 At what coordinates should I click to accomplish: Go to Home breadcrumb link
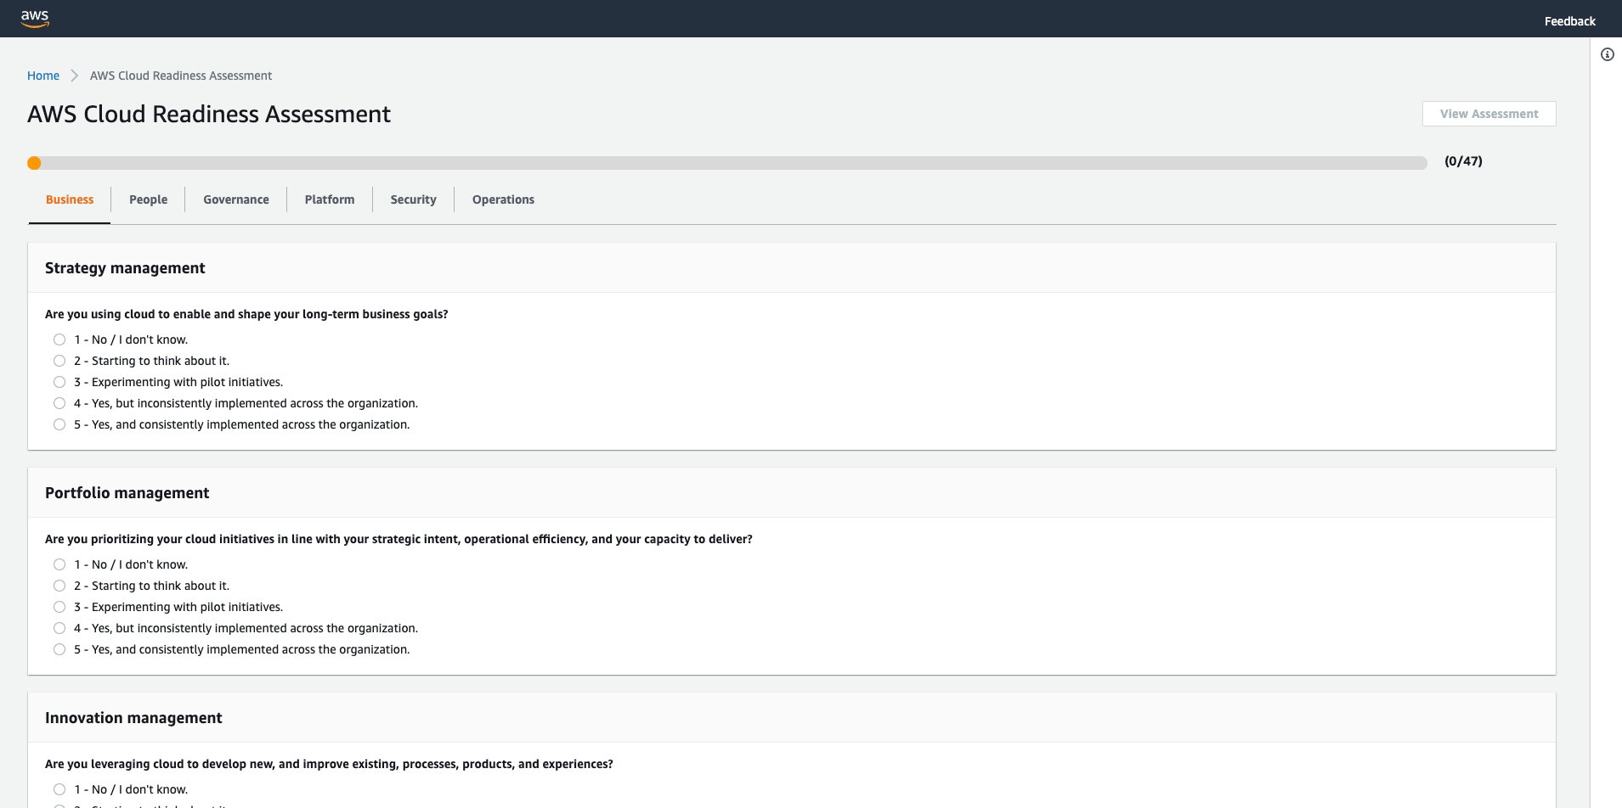43,76
